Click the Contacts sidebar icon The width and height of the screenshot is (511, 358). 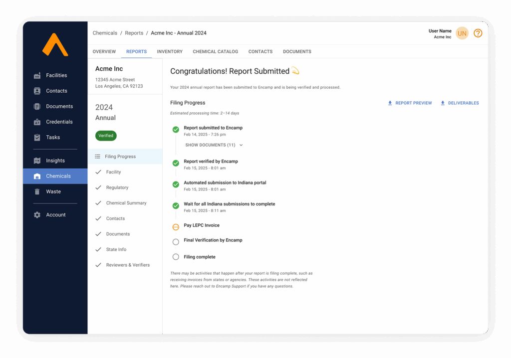coord(37,91)
